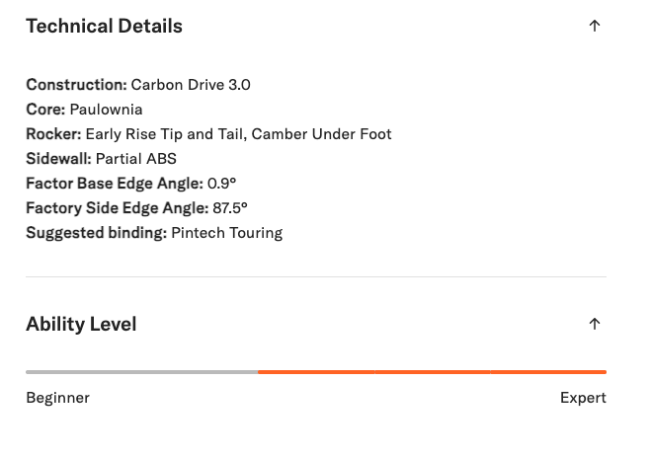Viewport: 651px width, 458px height.
Task: Click the Pintech Touring binding text
Action: click(226, 233)
